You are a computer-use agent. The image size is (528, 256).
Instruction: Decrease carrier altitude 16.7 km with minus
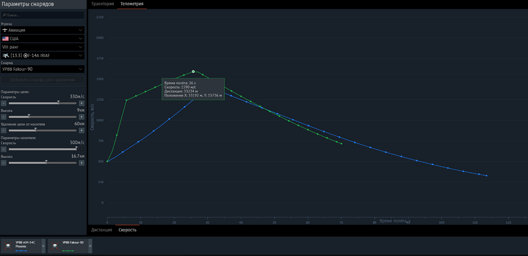(3, 163)
